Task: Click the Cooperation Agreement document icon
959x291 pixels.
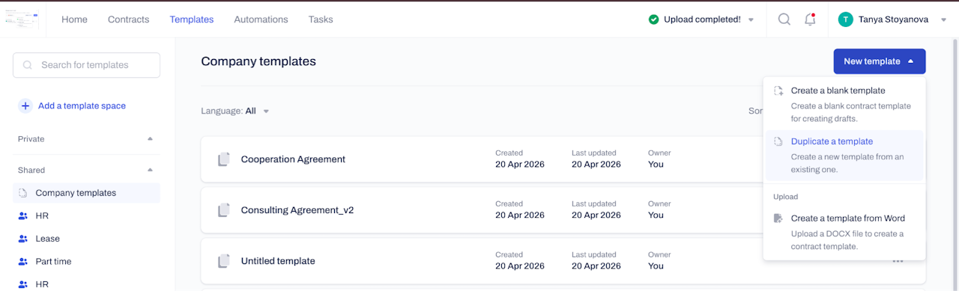Action: coord(223,159)
